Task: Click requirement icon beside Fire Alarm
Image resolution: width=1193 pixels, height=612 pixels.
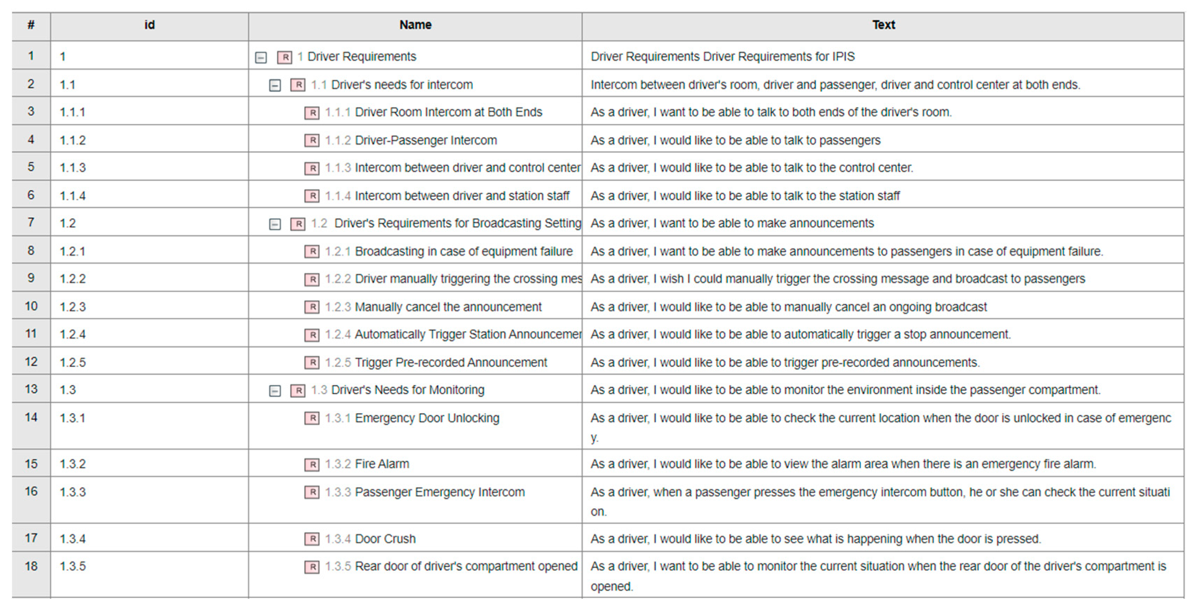Action: [312, 464]
